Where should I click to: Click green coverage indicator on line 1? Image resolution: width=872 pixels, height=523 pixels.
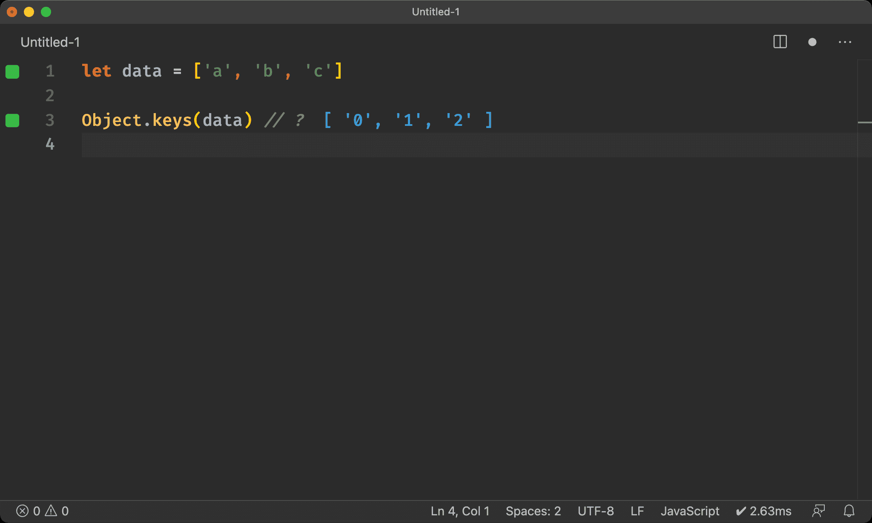point(12,72)
